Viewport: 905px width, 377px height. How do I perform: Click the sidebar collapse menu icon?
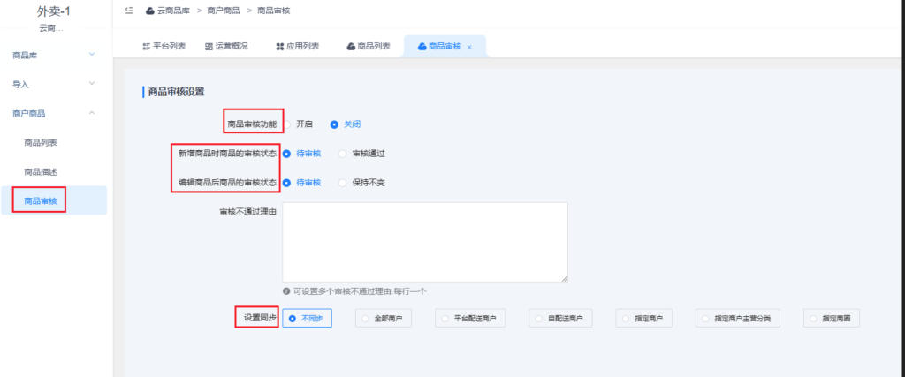tap(130, 11)
